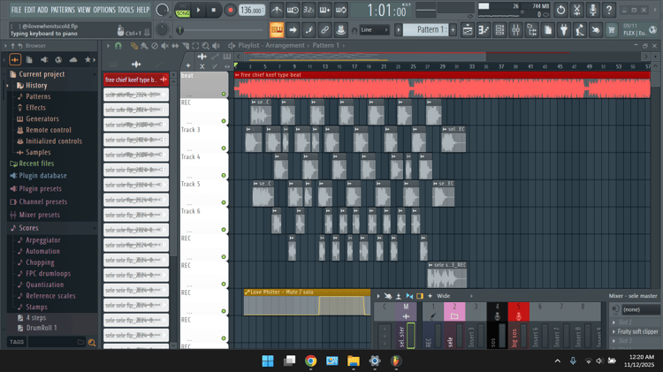Toggle overdub blend recording icon

coord(324,10)
